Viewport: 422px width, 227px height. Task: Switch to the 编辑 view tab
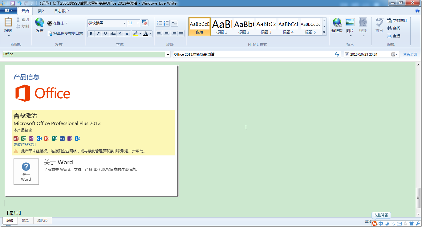point(10,220)
